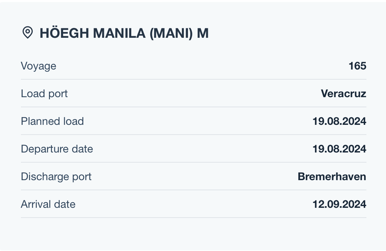Click the trailing M in the vessel title
The image size is (386, 251).
203,33
